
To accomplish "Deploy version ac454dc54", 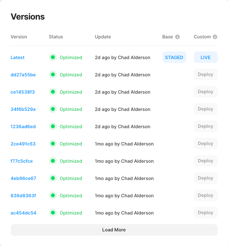I will point(206,213).
